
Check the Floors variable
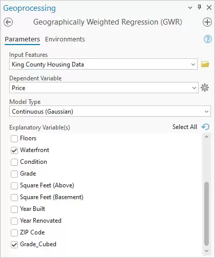click(x=14, y=139)
